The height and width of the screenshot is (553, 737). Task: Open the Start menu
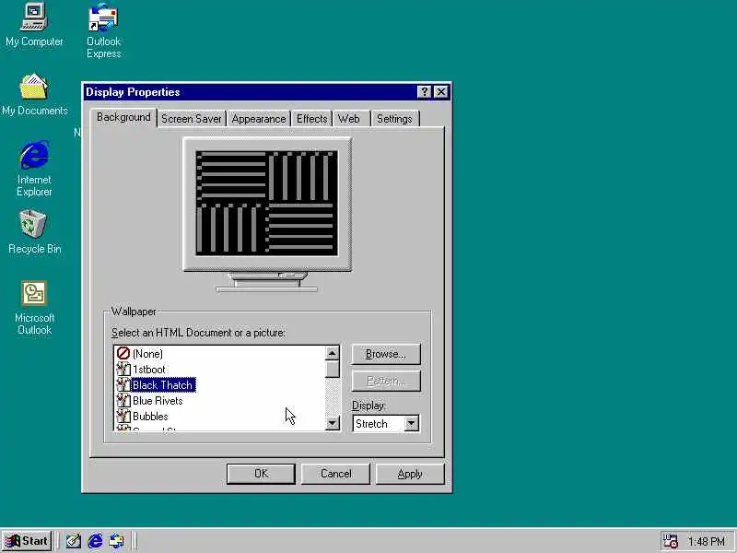[x=27, y=541]
